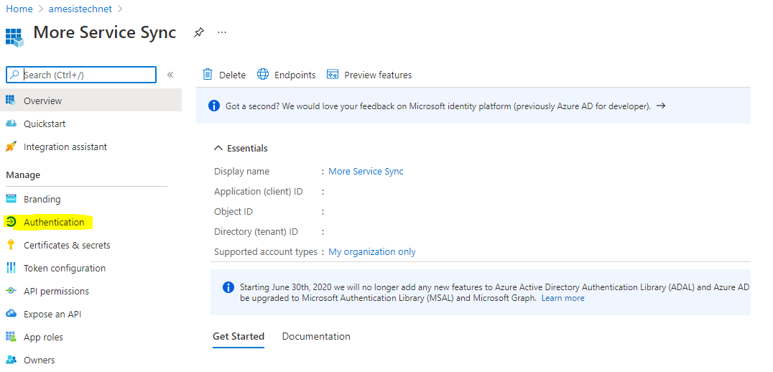This screenshot has width=773, height=372.
Task: Click the Home breadcrumb link
Action: [19, 9]
